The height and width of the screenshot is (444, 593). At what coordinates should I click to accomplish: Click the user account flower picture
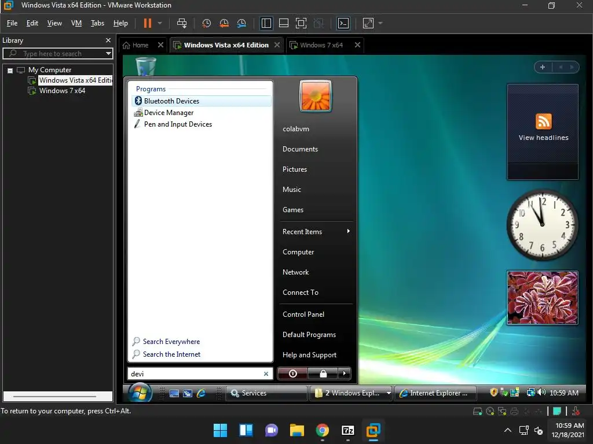click(316, 96)
